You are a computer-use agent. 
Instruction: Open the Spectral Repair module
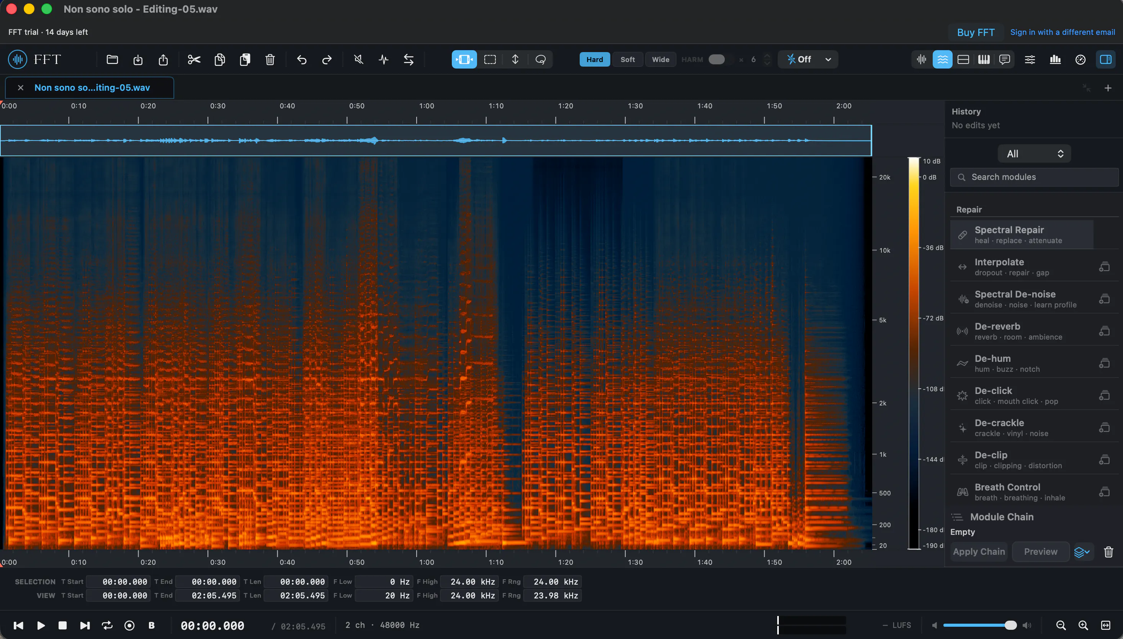pos(1022,235)
